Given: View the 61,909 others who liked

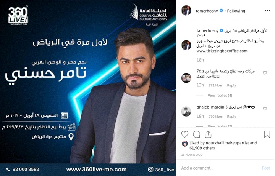Looking at the screenshot, I should [202, 148].
